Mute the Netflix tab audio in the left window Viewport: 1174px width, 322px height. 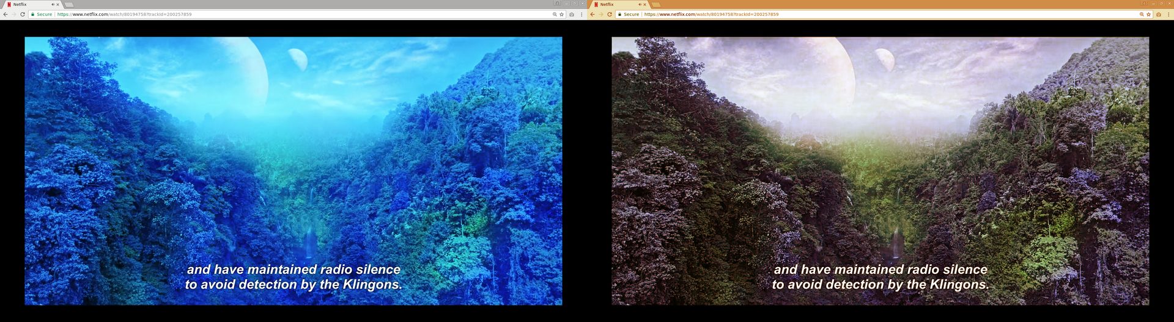pos(53,4)
